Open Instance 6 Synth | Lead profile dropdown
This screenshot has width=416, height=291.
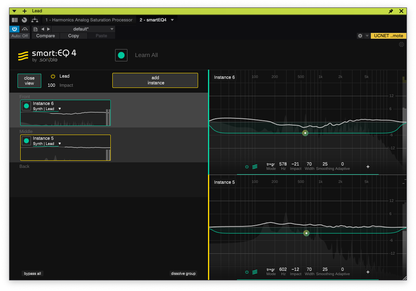click(47, 109)
